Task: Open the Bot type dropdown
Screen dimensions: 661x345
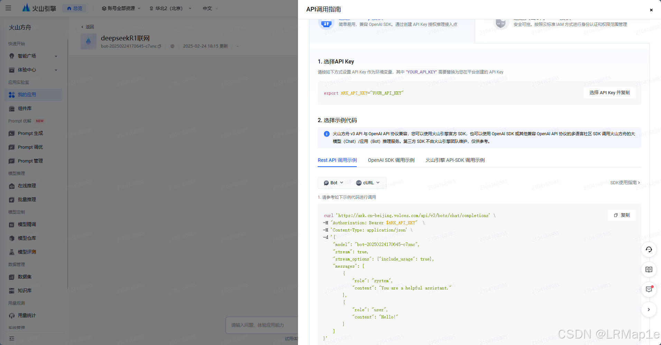Action: [333, 183]
